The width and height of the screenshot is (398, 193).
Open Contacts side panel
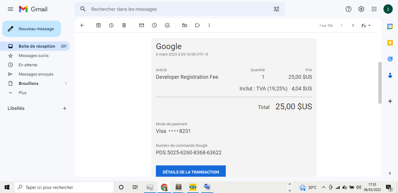click(390, 75)
